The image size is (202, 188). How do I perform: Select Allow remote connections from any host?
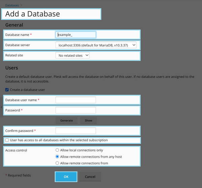coord(57,157)
